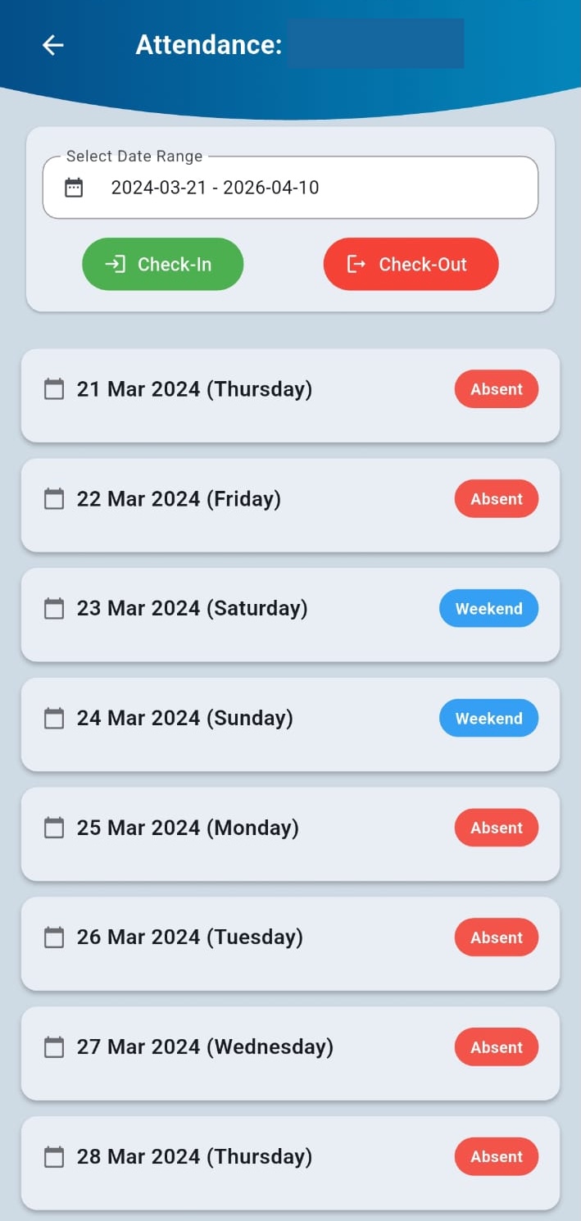
Task: Tap the back arrow icon
Action: 53,45
